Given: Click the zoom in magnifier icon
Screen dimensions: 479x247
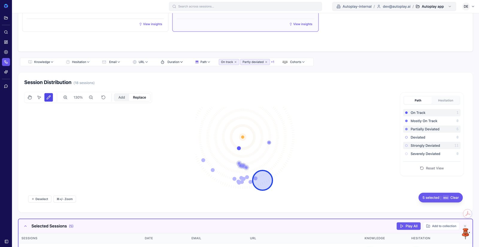Looking at the screenshot, I should click(65, 97).
